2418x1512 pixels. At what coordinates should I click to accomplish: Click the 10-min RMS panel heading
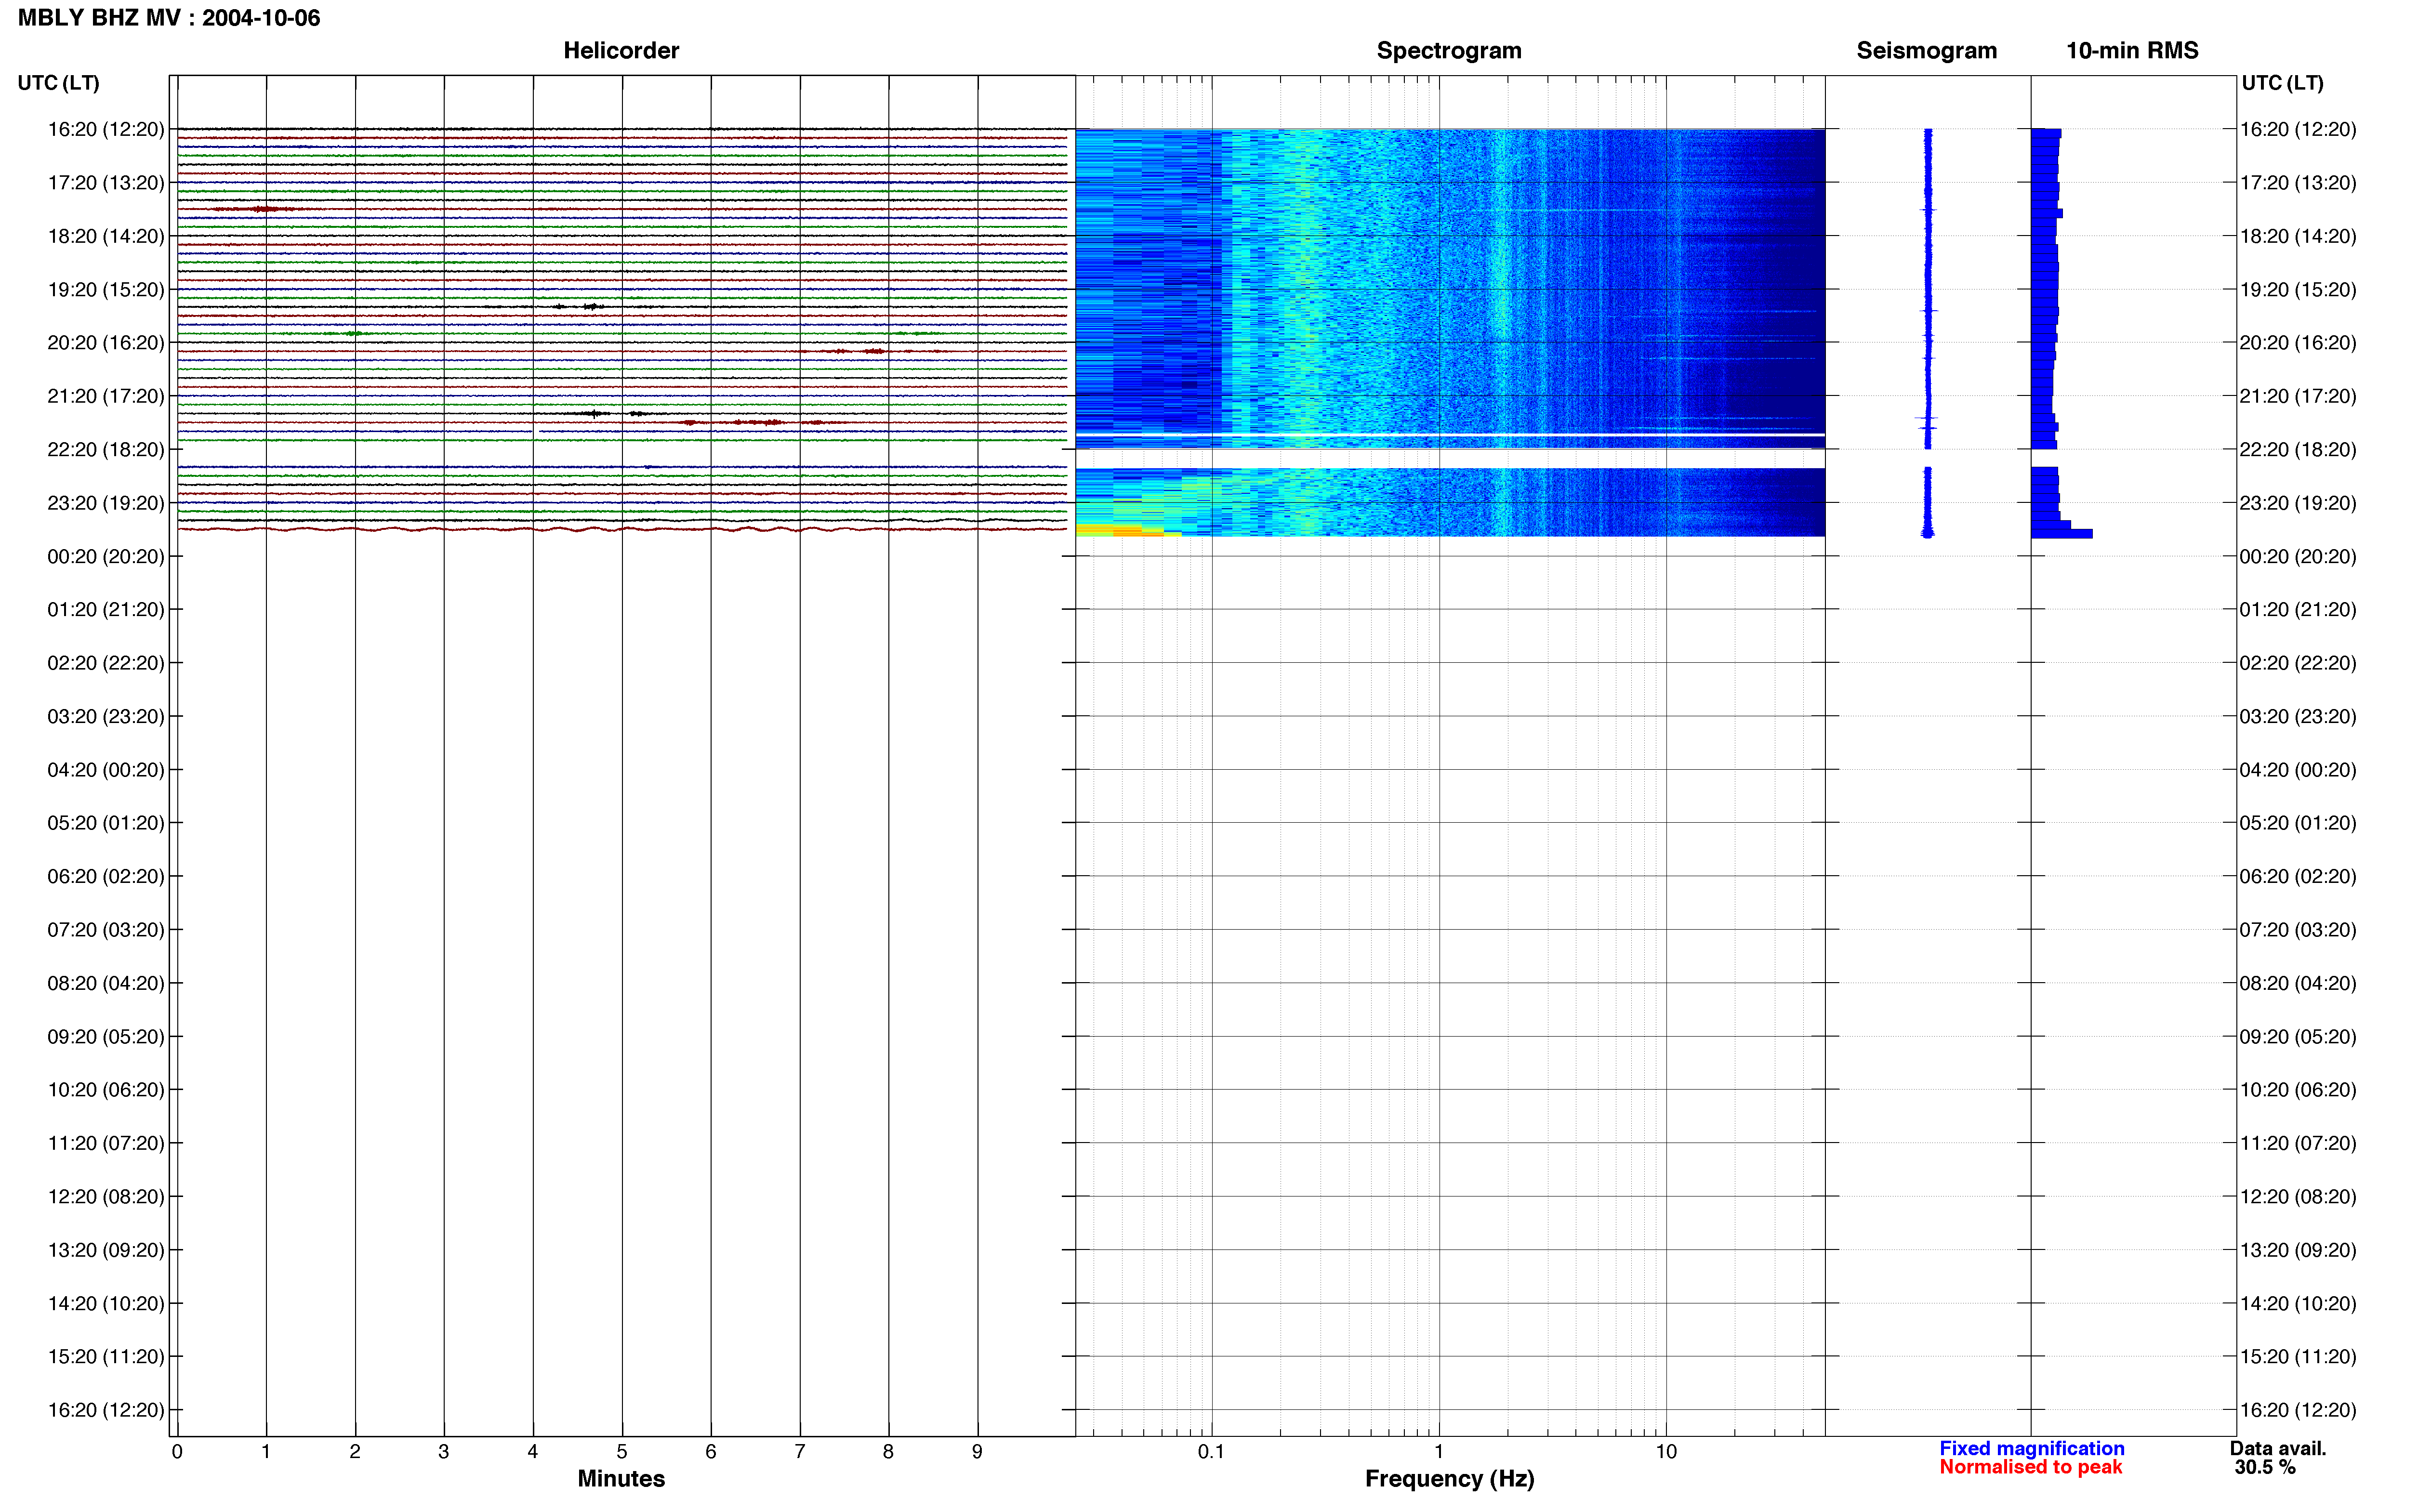tap(2132, 50)
